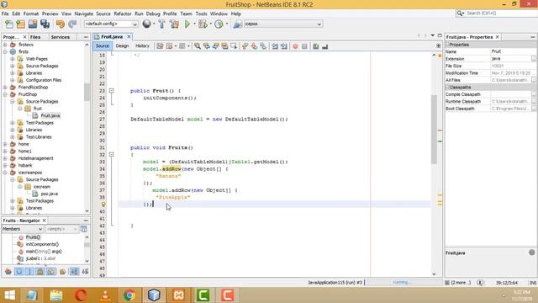The image size is (538, 303).
Task: Toggle Fully Qualified Names filter in Navigator
Action: (x=62, y=272)
